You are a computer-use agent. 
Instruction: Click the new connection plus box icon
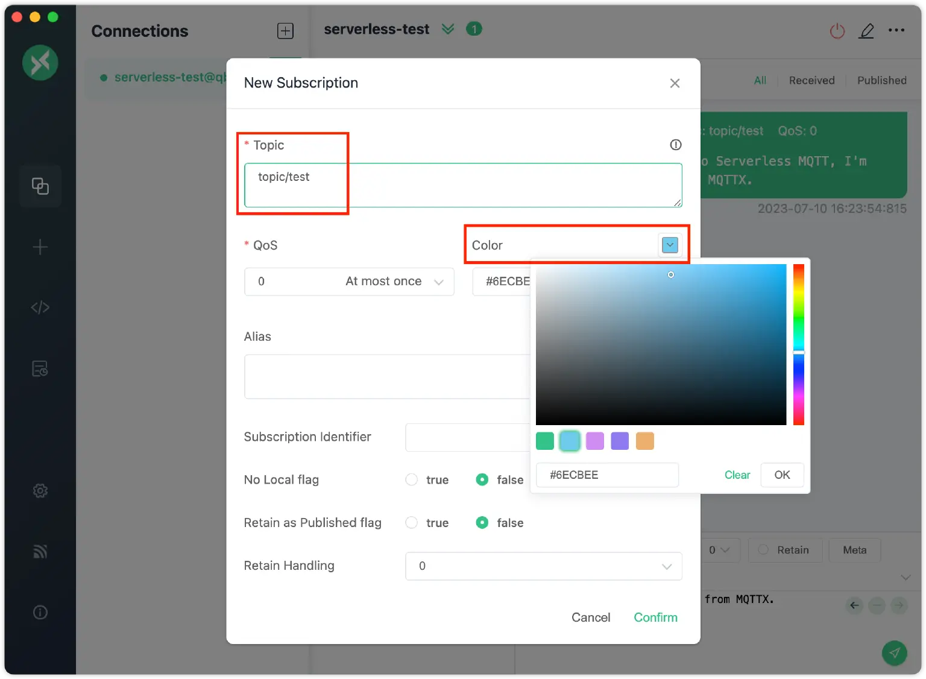pyautogui.click(x=285, y=31)
